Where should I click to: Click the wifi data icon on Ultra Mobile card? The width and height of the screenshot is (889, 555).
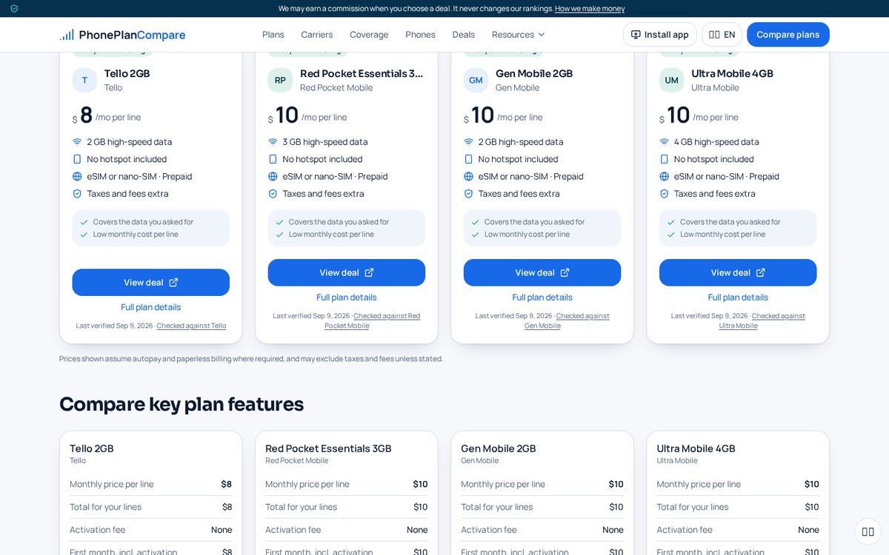[664, 142]
